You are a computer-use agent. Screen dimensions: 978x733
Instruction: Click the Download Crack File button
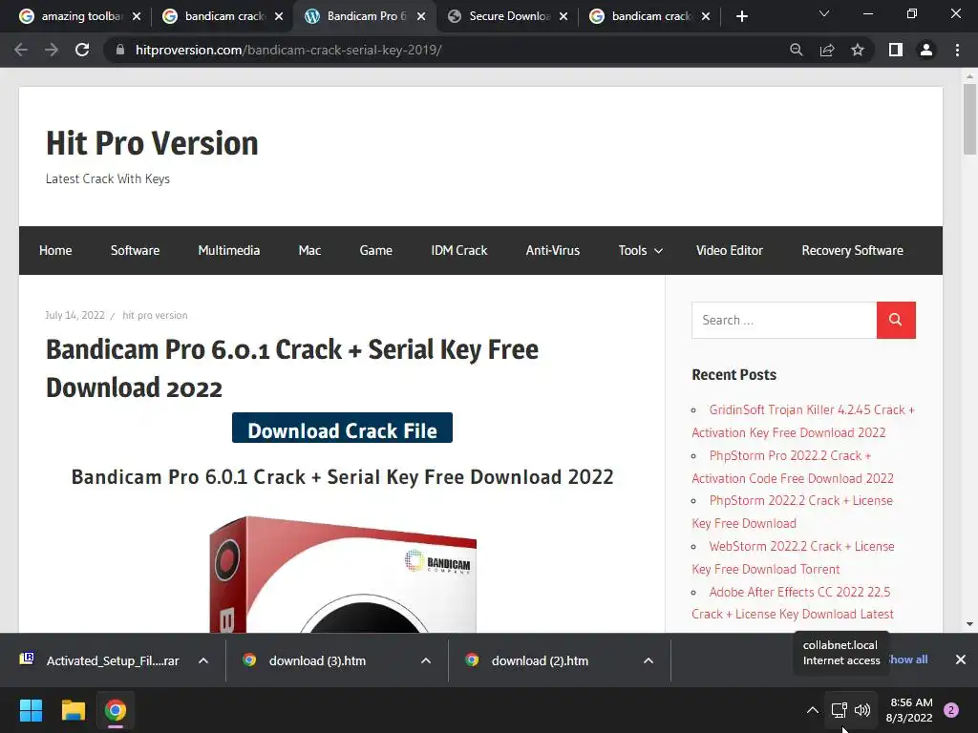[x=343, y=429]
